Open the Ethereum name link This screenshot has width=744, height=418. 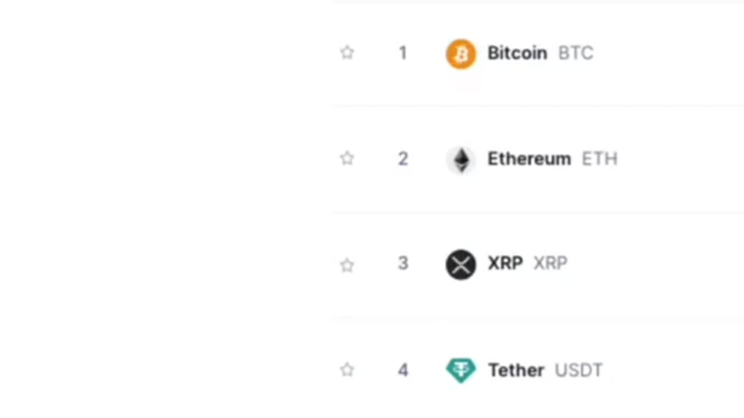[x=529, y=158]
